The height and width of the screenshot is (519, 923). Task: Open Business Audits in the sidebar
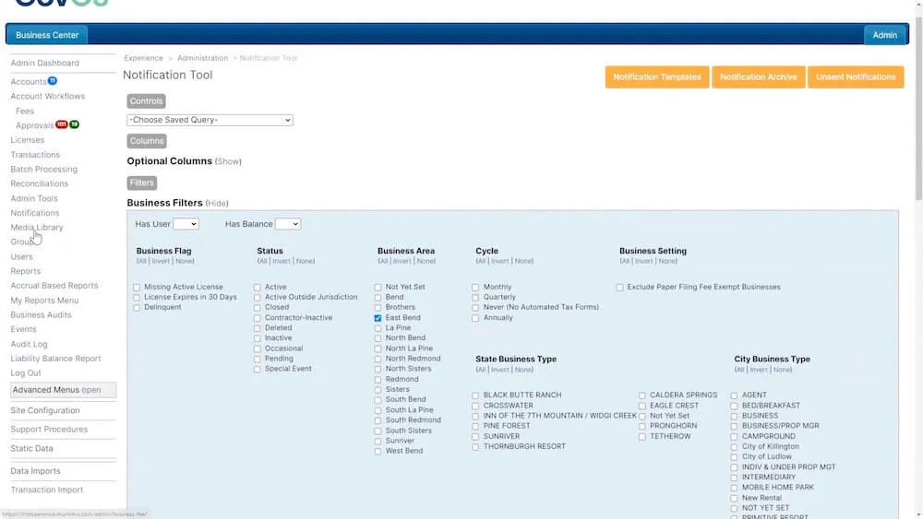41,315
